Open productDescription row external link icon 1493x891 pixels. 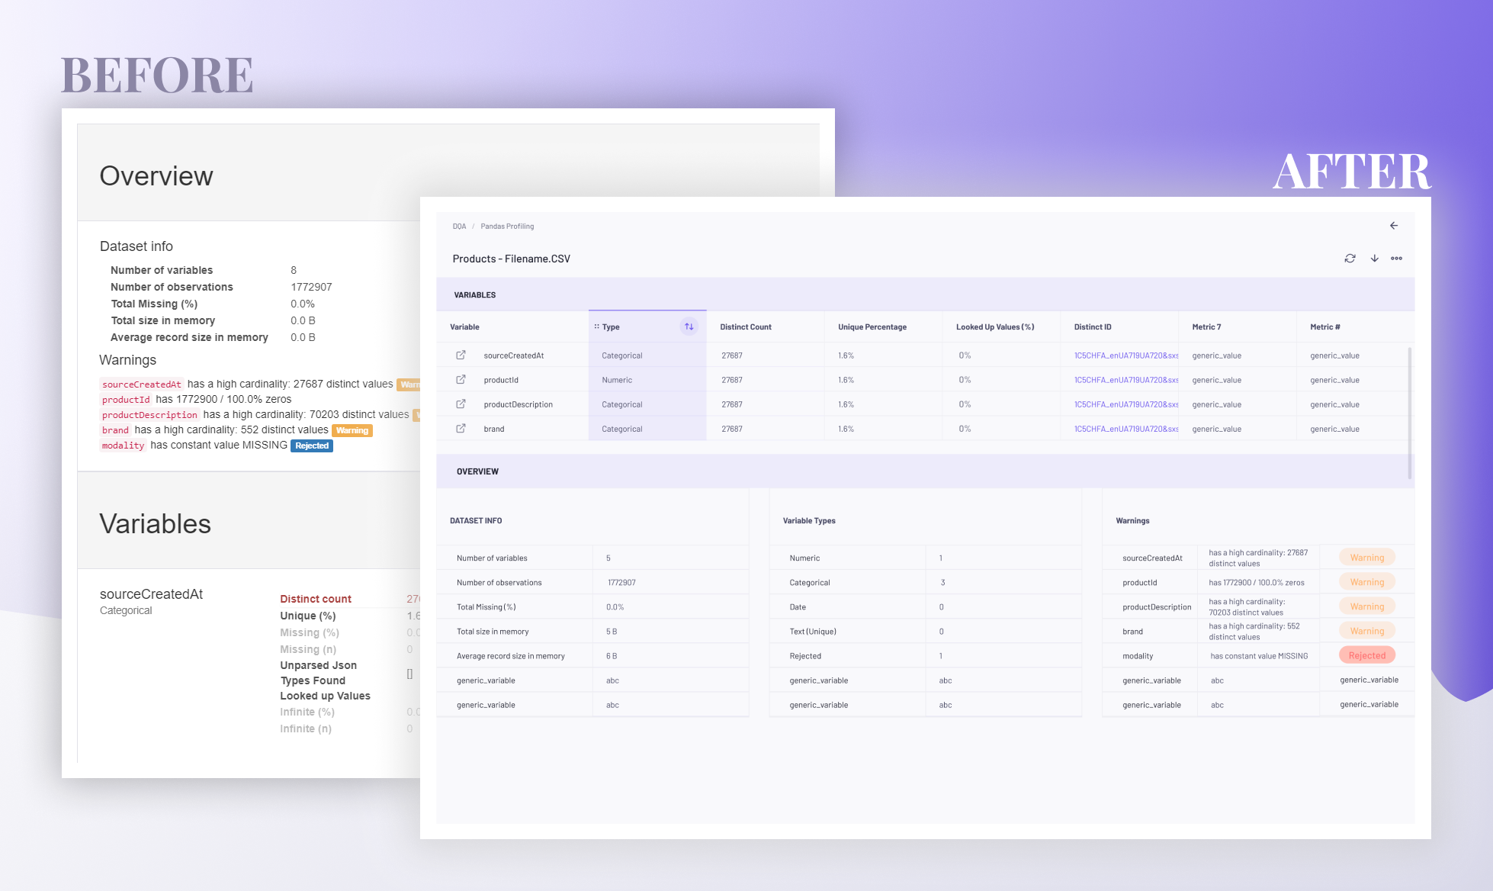point(461,404)
